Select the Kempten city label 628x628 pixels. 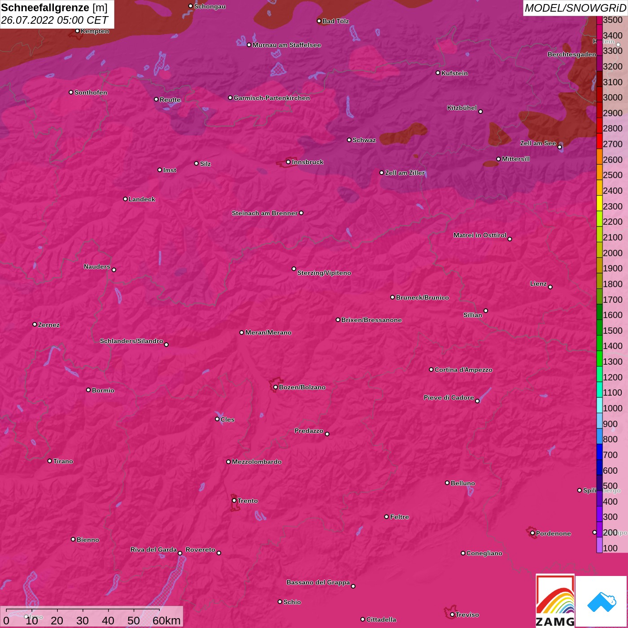point(95,31)
